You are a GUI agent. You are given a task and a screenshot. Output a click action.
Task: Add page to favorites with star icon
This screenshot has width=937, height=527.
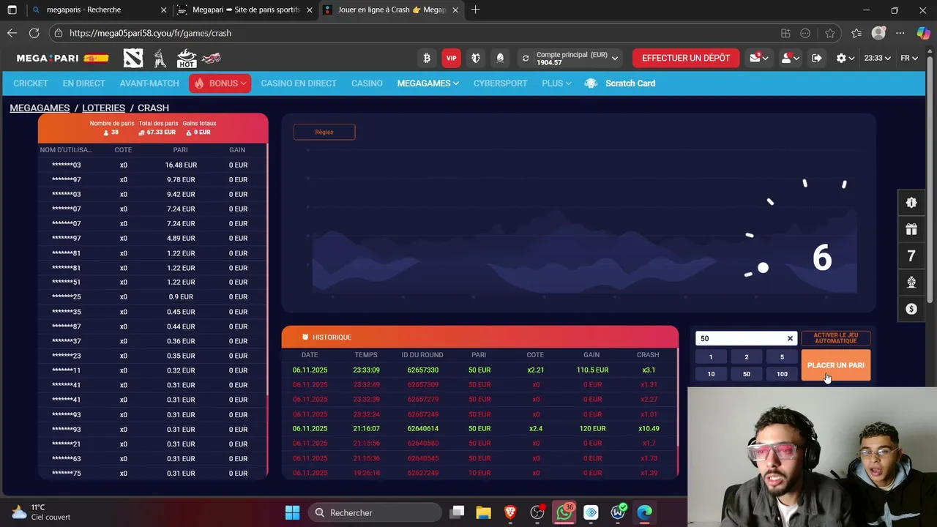point(829,33)
